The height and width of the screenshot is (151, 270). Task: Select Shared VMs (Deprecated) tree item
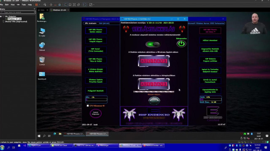pos(16,21)
